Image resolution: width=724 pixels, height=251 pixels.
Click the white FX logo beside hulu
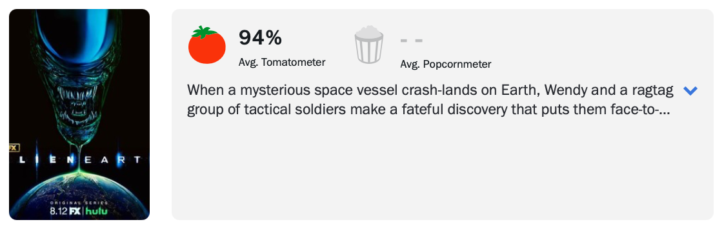(x=75, y=212)
